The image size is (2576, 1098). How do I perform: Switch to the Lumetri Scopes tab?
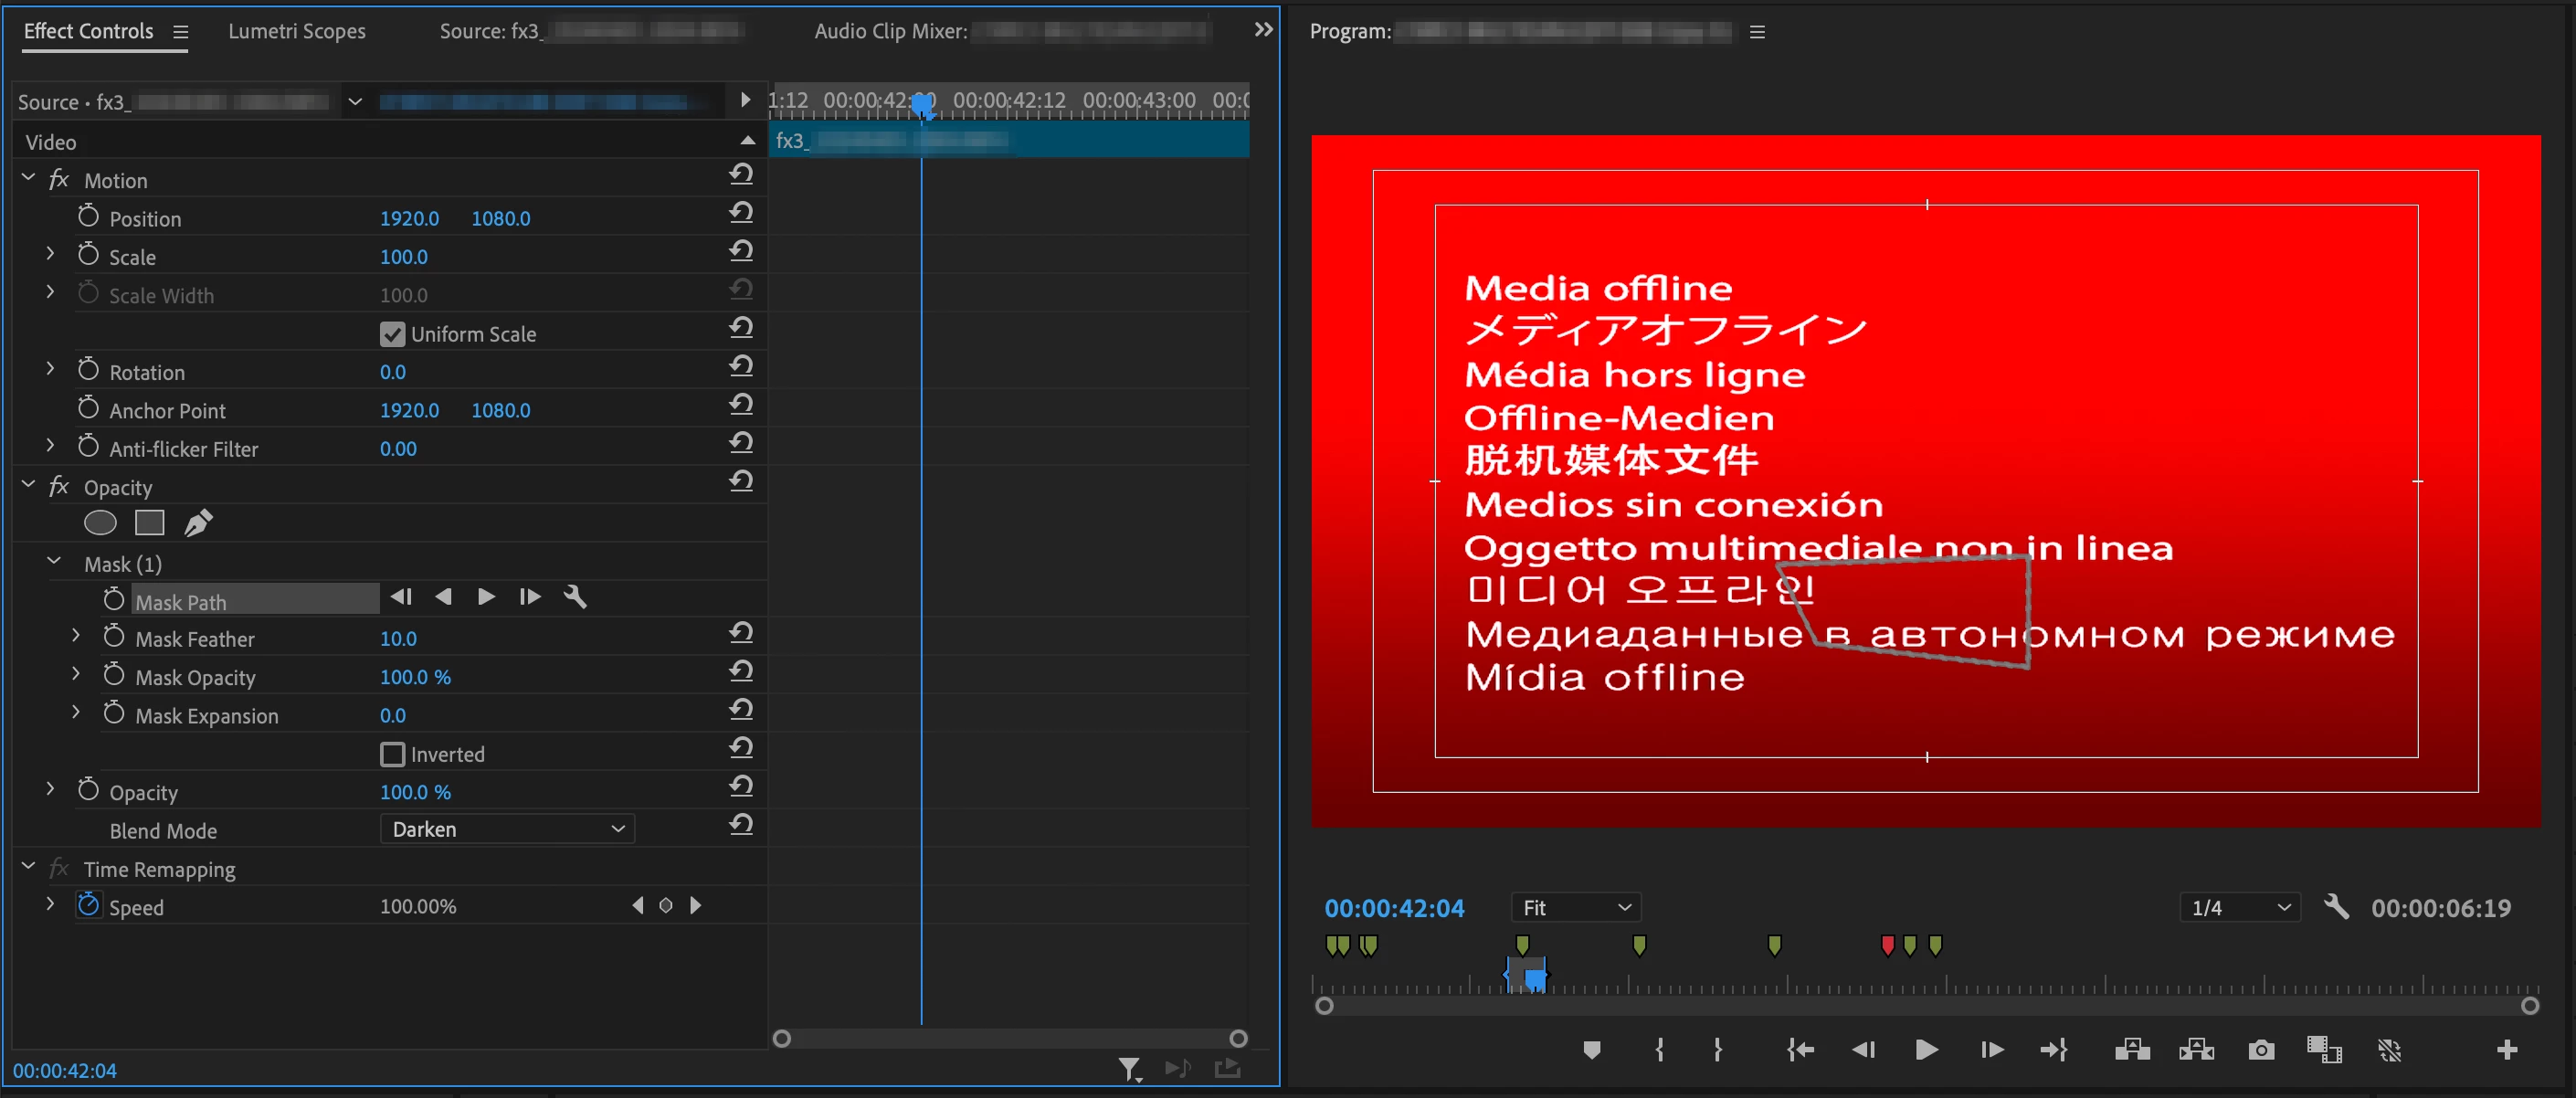[x=296, y=31]
